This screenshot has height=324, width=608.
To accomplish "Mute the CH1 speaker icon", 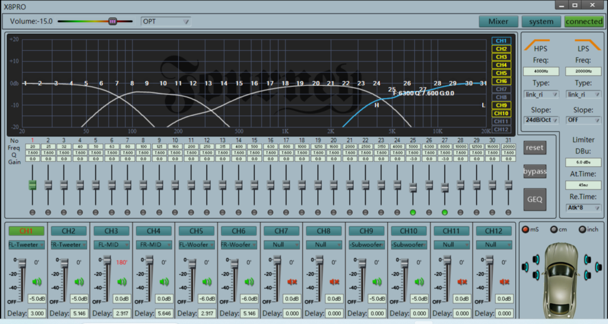I will 37,282.
